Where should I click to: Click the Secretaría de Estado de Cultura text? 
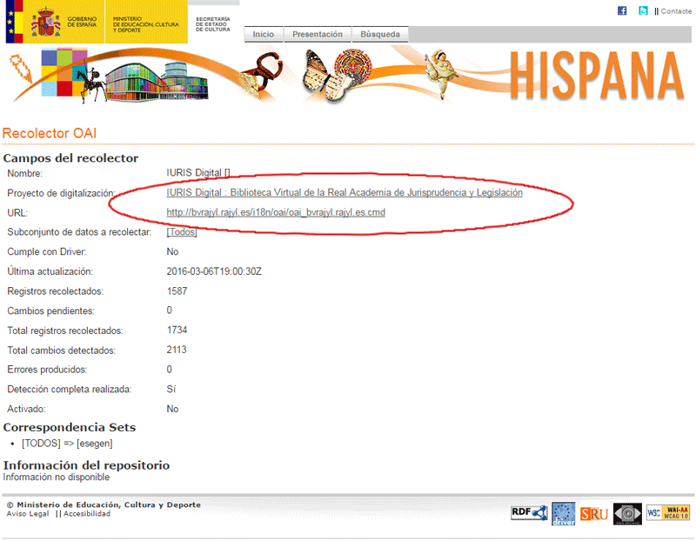(x=213, y=24)
